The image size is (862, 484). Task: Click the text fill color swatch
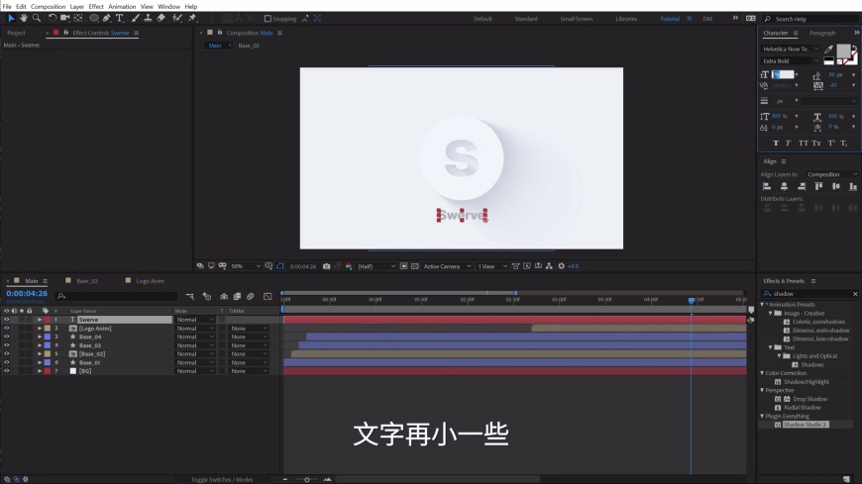coord(843,51)
